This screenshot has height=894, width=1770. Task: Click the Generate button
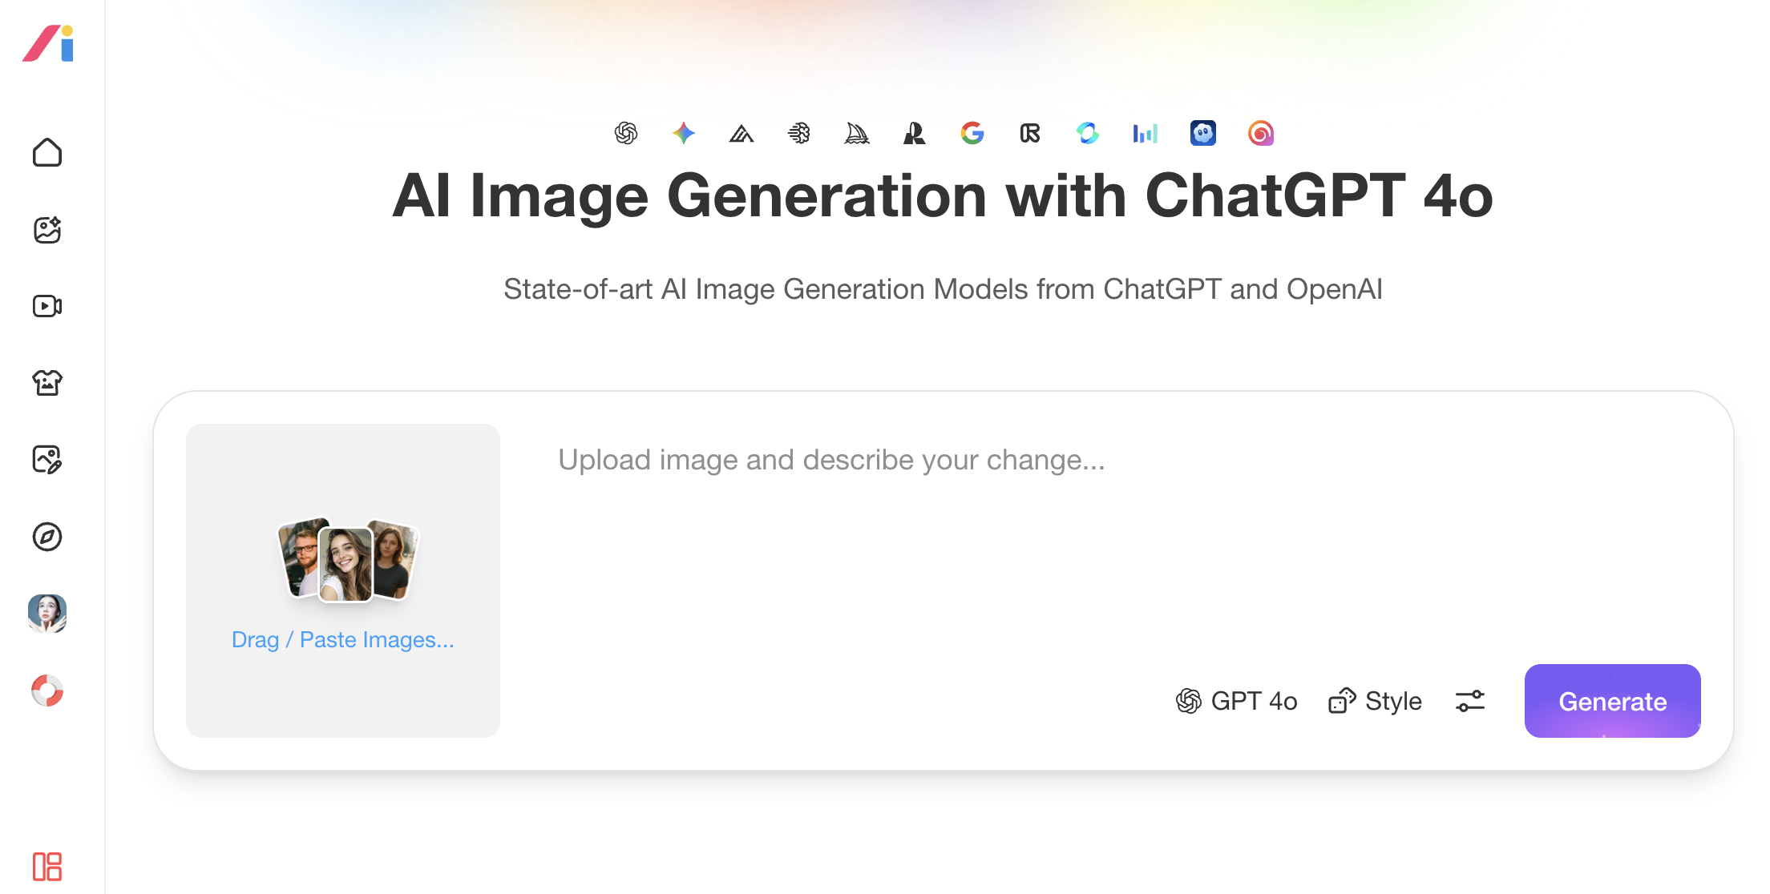coord(1612,701)
